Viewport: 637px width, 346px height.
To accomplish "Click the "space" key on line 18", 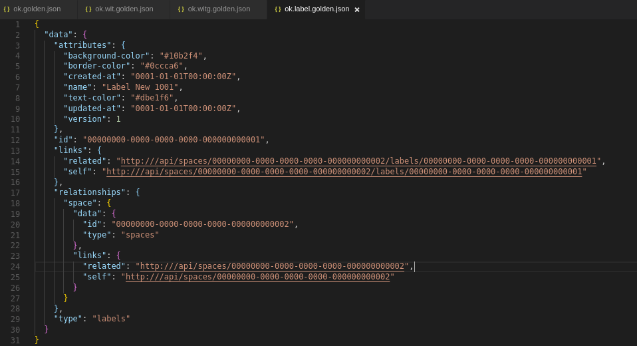I will [x=80, y=202].
